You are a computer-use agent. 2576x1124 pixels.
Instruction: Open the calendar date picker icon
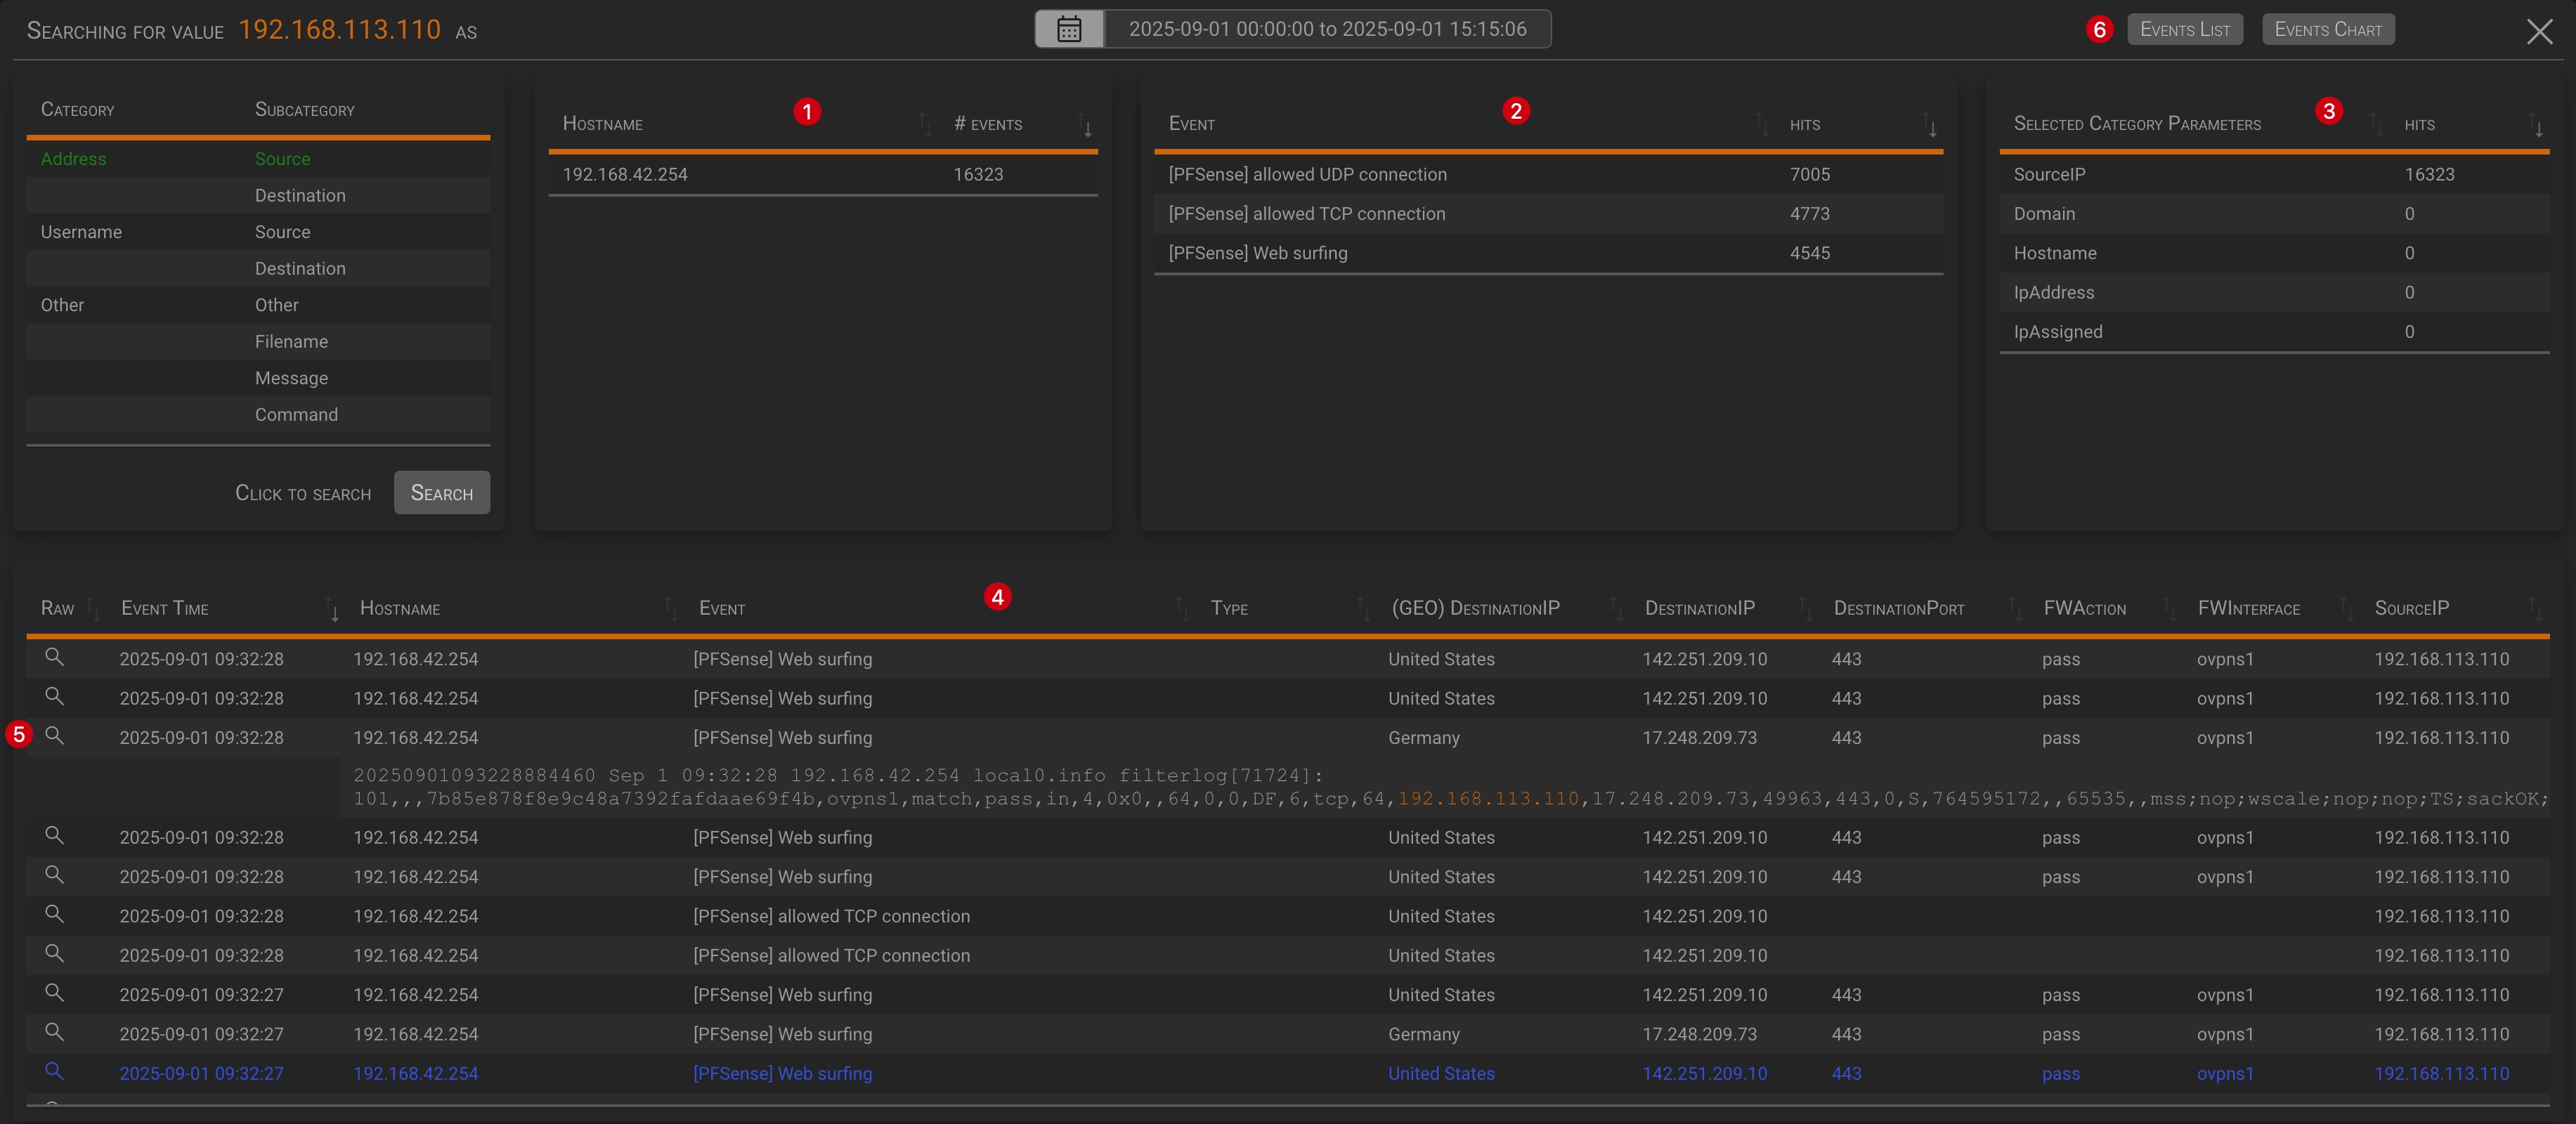click(1069, 29)
